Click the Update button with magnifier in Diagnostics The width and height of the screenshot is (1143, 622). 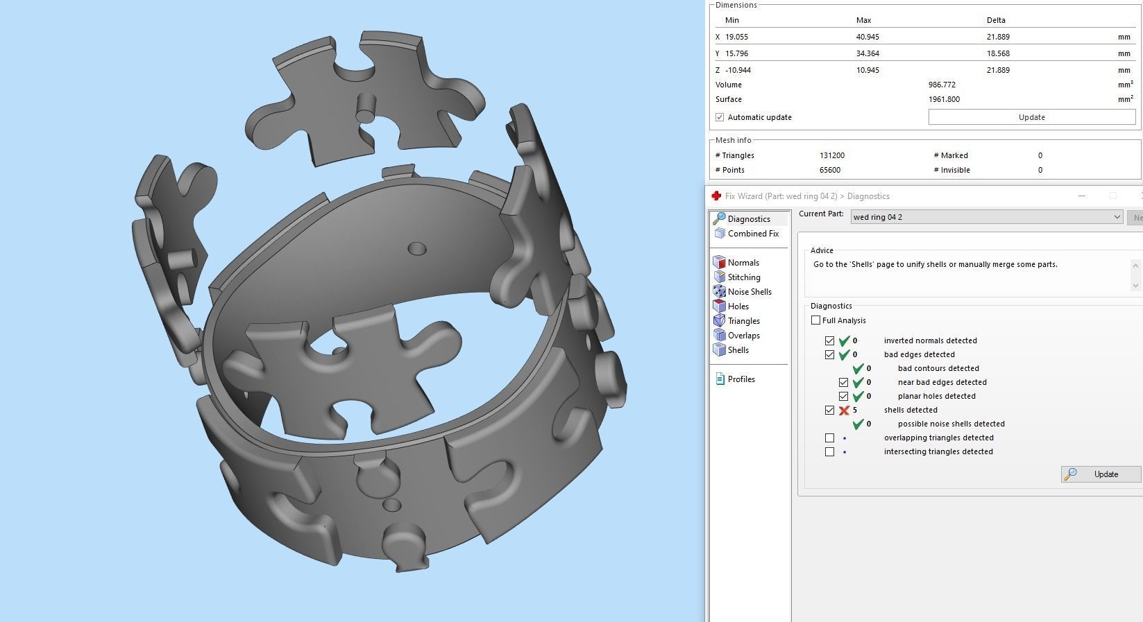coord(1101,474)
